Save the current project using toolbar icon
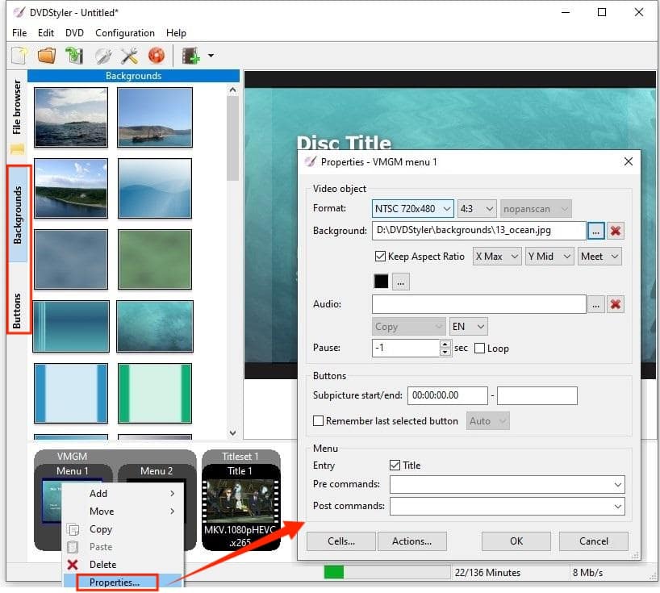This screenshot has width=660, height=593. tap(73, 55)
